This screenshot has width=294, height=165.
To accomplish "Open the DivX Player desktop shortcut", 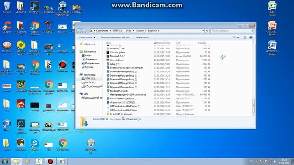I will point(35,7).
